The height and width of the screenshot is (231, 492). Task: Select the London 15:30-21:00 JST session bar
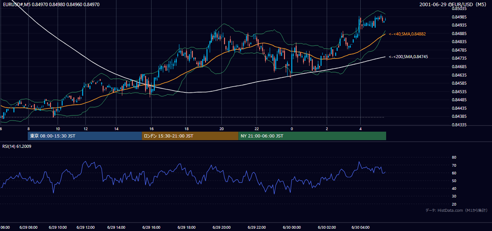190,136
